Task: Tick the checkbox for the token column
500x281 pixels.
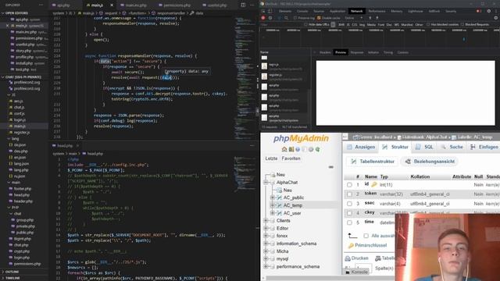Action: click(x=349, y=194)
